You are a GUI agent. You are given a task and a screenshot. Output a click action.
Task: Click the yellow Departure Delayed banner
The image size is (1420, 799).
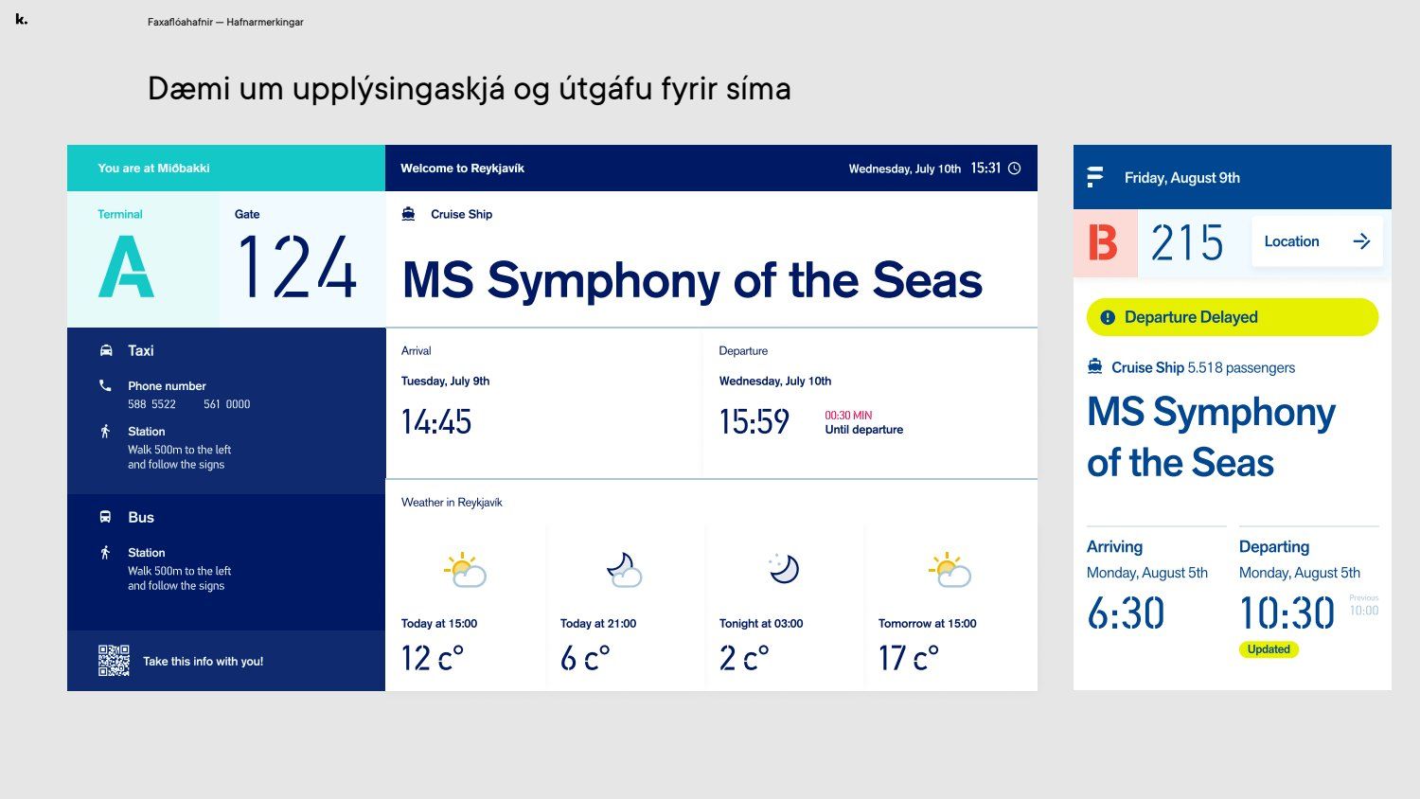tap(1232, 317)
